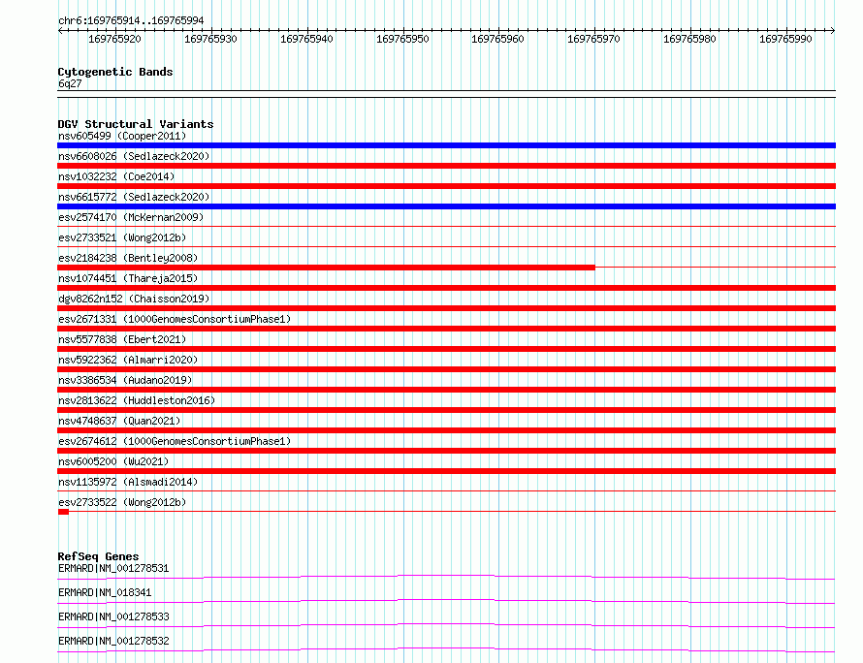The width and height of the screenshot is (863, 663).
Task: Open variant nsv605499 (Cooper2011)
Action: tap(122, 136)
